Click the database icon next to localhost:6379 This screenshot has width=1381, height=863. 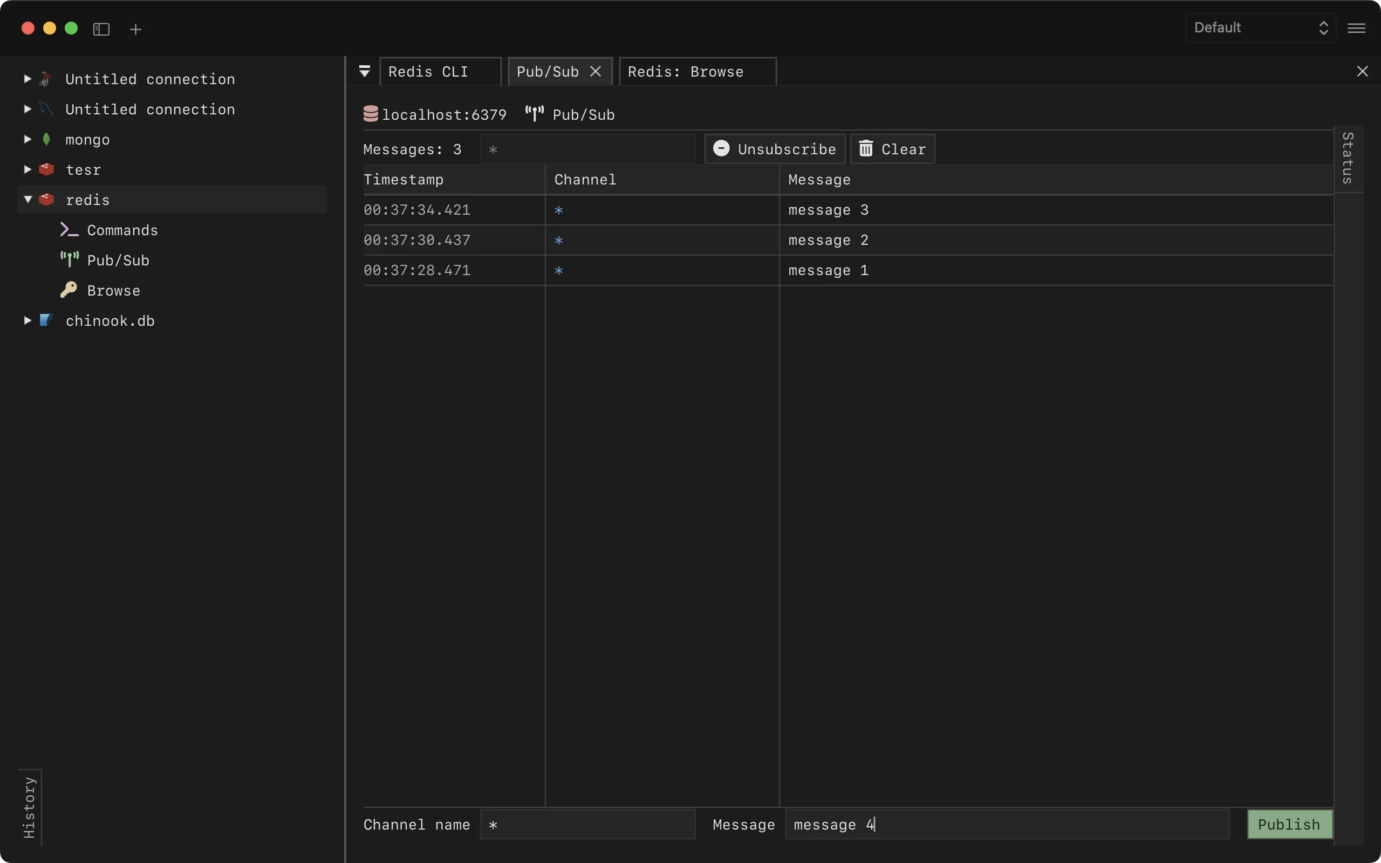[372, 114]
